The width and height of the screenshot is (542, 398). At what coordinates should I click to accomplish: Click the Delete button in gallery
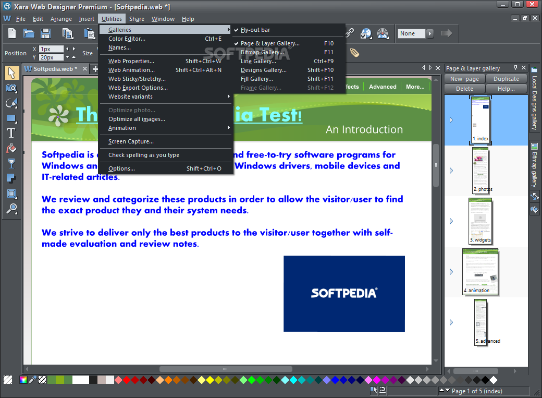click(464, 89)
